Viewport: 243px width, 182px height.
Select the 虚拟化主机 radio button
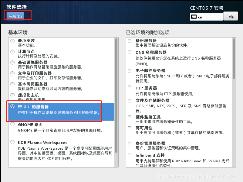12,95
